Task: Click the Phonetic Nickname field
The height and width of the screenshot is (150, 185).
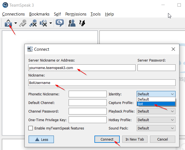Action: point(87,94)
